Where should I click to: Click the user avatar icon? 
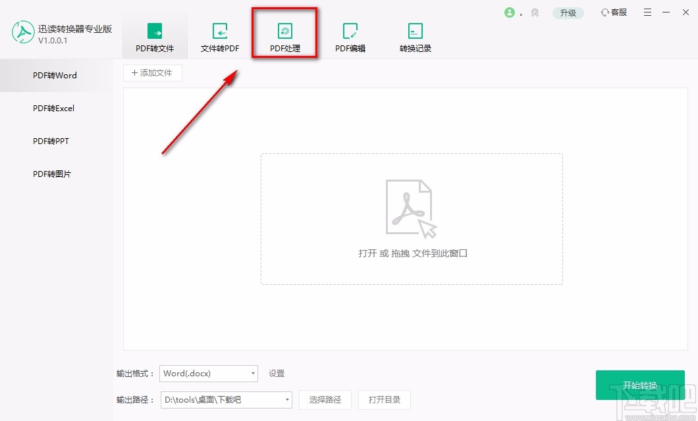(511, 12)
